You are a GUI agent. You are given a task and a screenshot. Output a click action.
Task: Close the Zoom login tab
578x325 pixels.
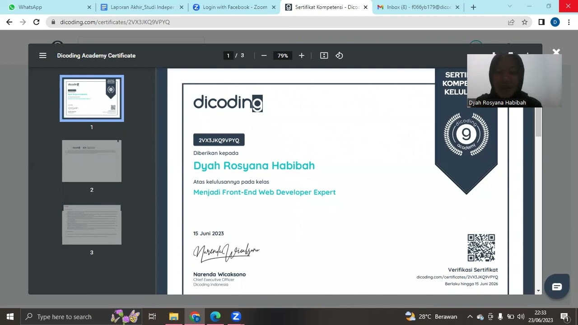coord(273,7)
